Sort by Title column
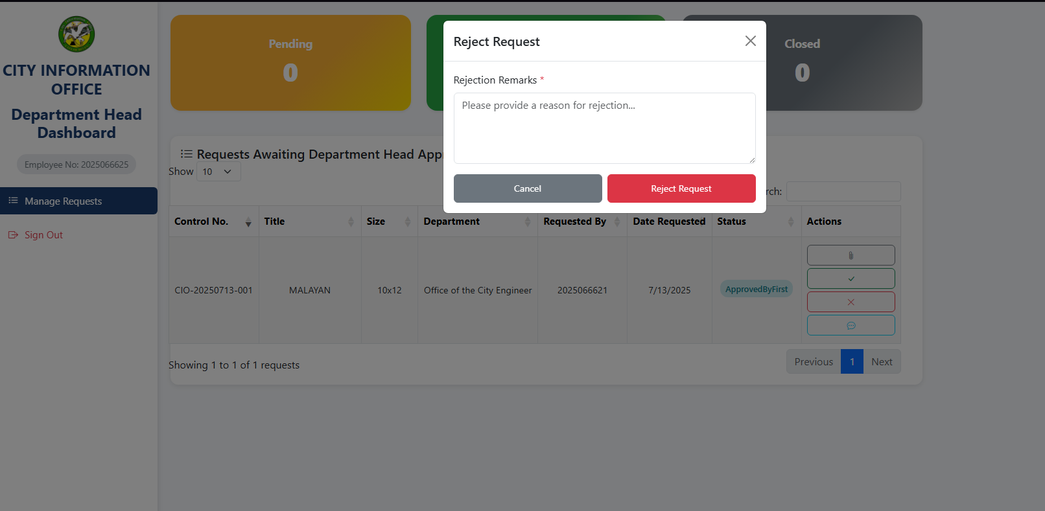1045x511 pixels. point(310,221)
